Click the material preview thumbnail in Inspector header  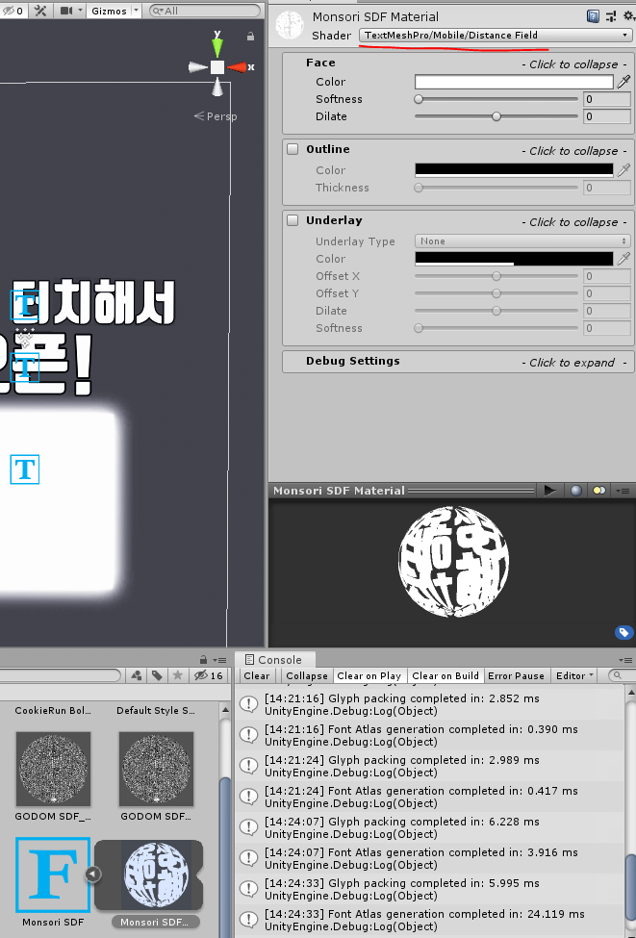[290, 26]
